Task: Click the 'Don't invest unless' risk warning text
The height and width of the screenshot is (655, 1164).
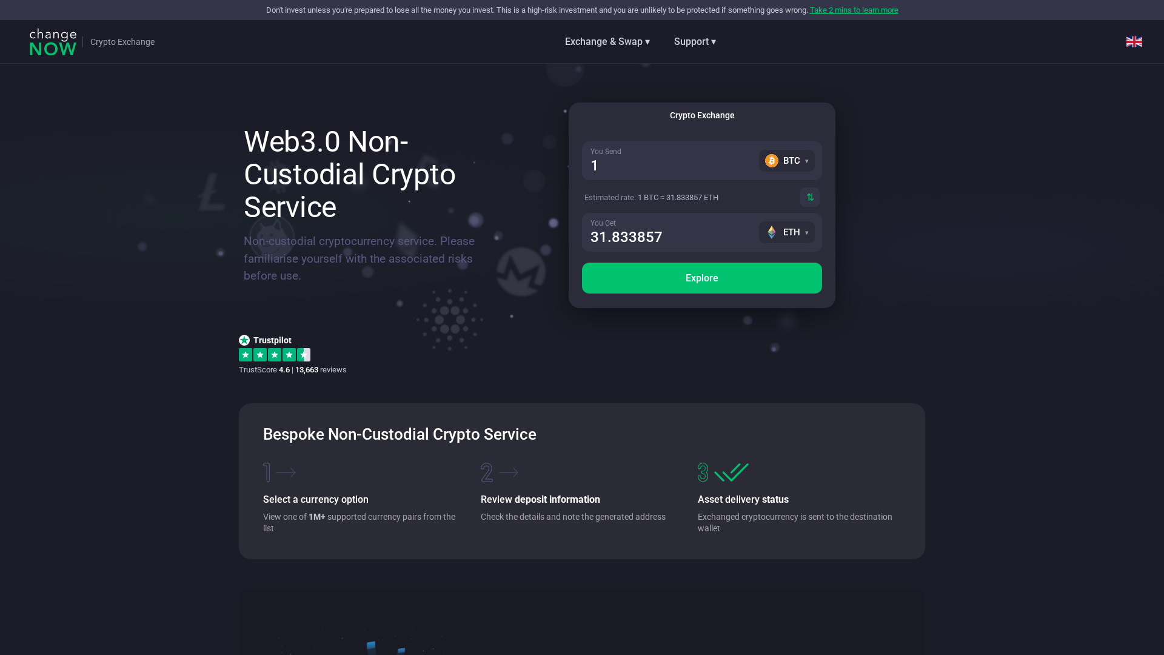Action: 537,10
